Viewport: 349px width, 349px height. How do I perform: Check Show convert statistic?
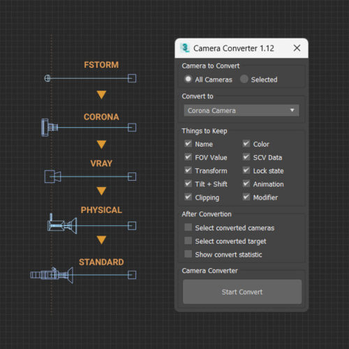[188, 254]
